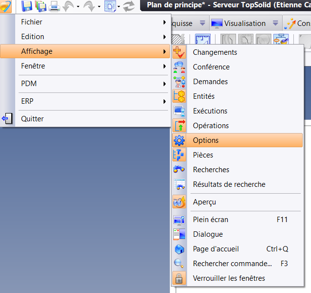Click the Recherches binoculars icon
311x293 pixels.
click(x=179, y=169)
